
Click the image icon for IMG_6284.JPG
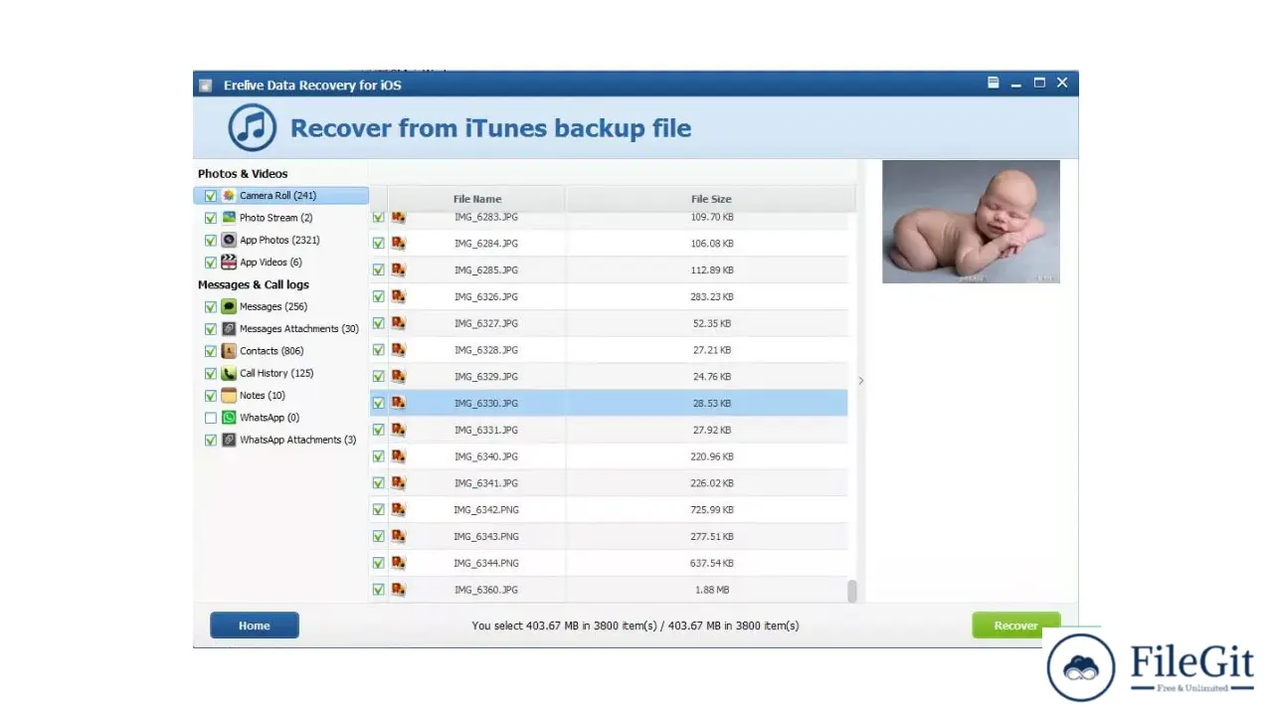tap(398, 243)
